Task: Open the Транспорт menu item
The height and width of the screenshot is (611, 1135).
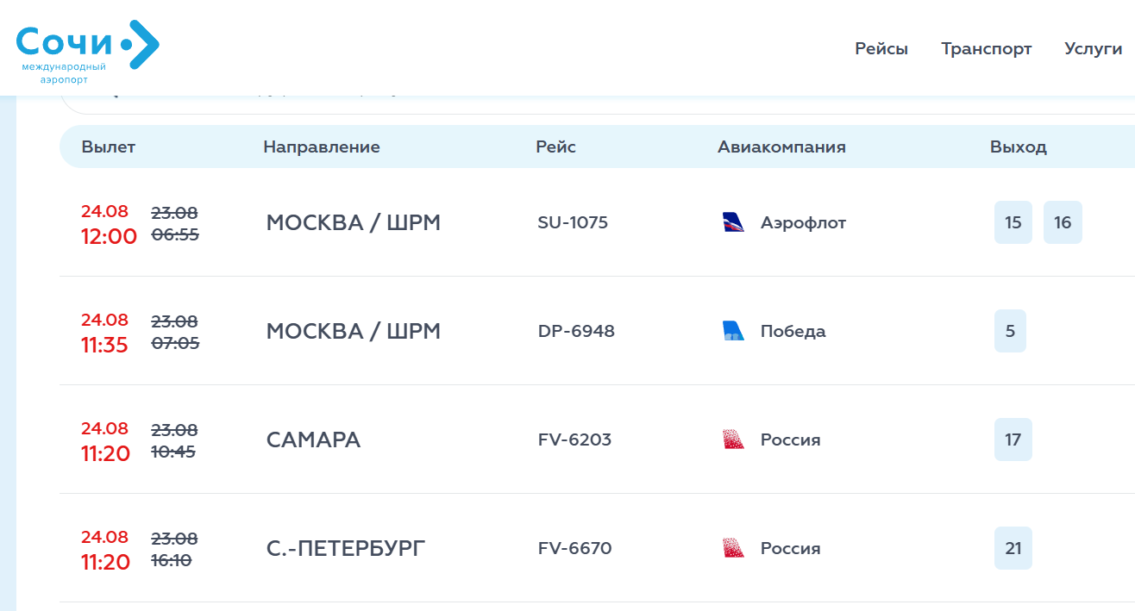Action: click(987, 49)
